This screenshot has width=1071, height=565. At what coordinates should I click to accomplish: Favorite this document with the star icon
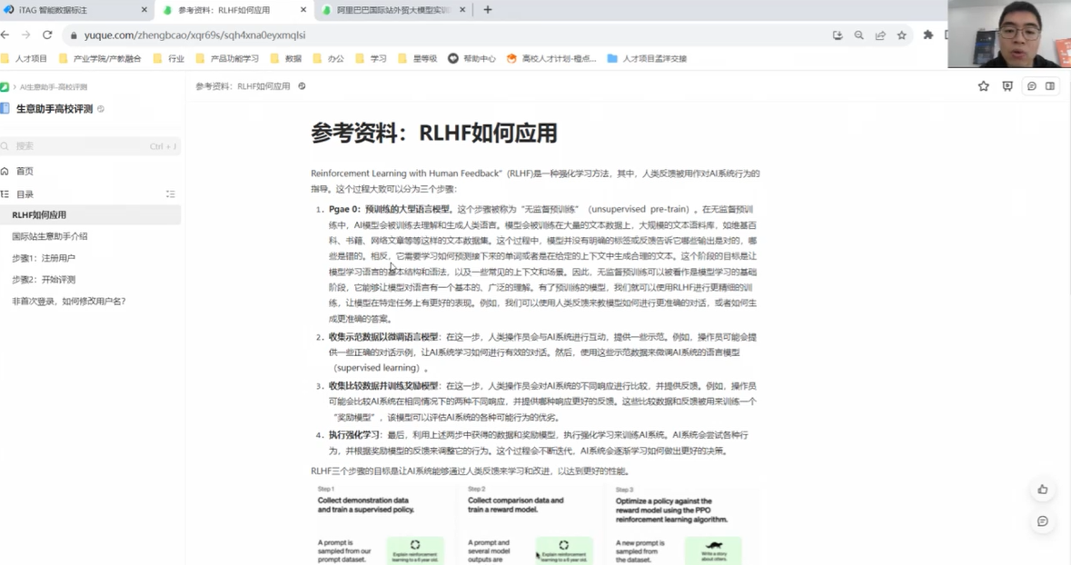click(x=984, y=86)
